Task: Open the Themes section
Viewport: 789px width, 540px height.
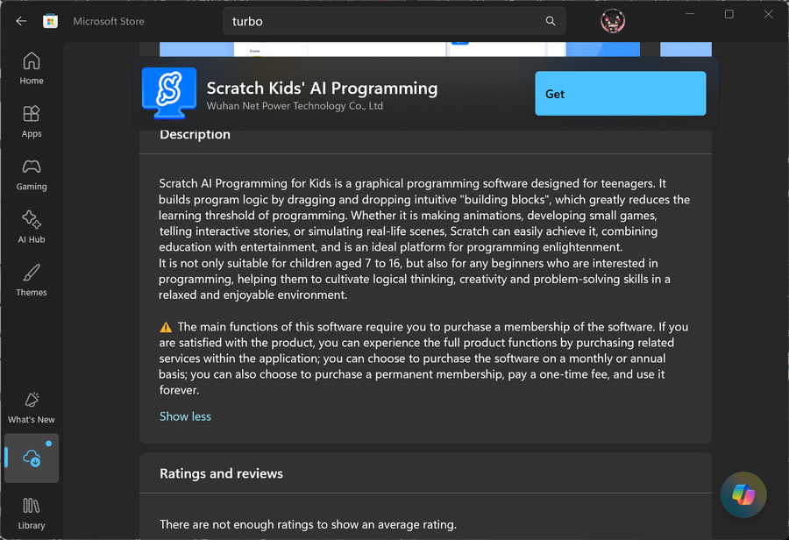Action: (32, 281)
